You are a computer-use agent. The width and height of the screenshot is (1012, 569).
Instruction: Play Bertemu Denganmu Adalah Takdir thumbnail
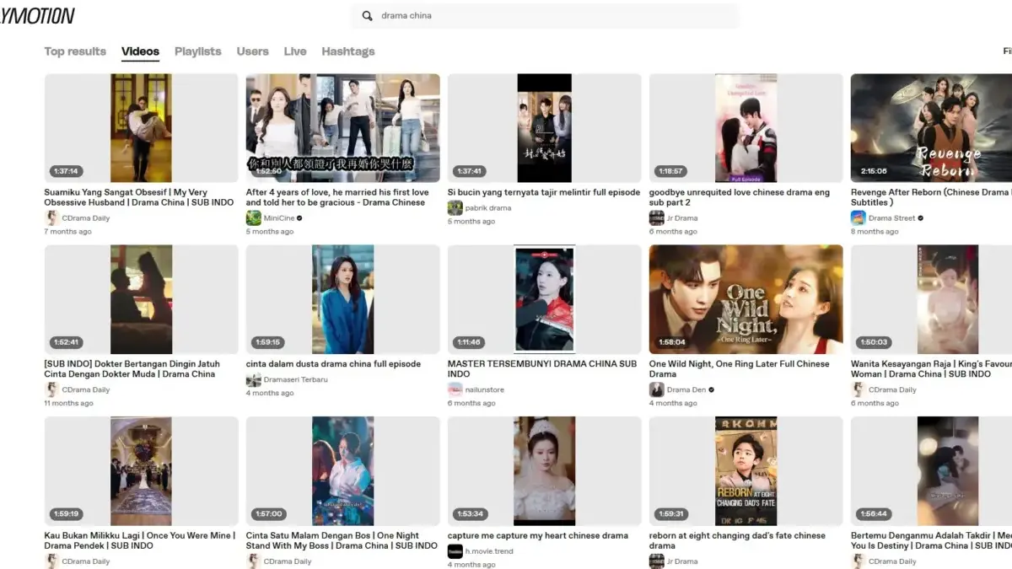(931, 471)
